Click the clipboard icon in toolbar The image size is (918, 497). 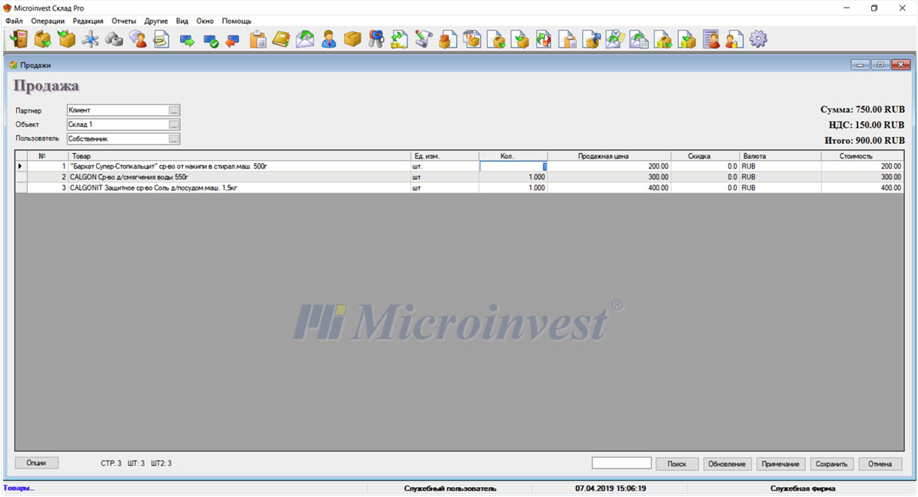pos(258,39)
